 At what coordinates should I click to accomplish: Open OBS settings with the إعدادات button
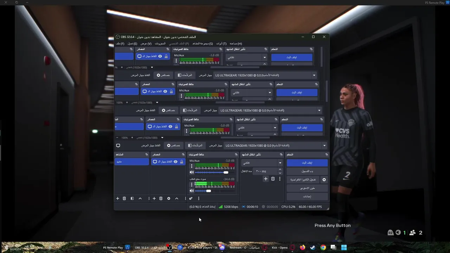point(307,196)
